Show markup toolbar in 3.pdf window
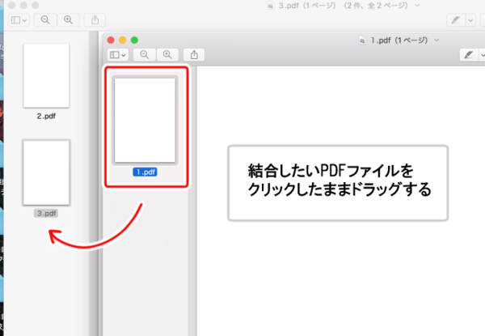This screenshot has height=336, width=485. pos(455,20)
